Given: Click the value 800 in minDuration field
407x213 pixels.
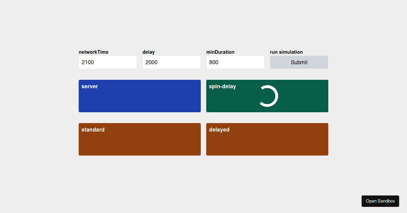Looking at the screenshot, I should pyautogui.click(x=213, y=62).
